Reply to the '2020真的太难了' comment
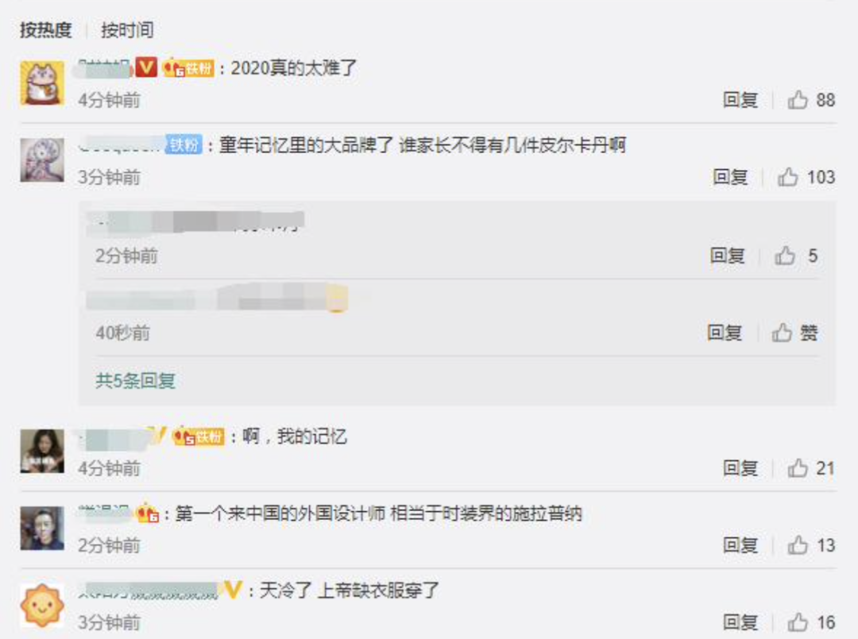The width and height of the screenshot is (858, 639). tap(740, 100)
